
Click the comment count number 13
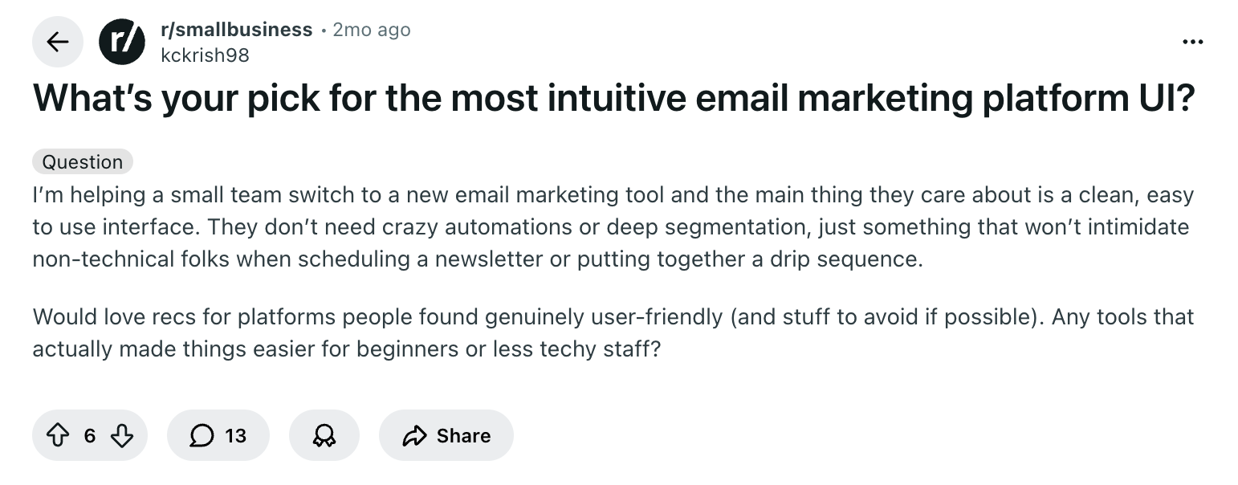pyautogui.click(x=235, y=435)
